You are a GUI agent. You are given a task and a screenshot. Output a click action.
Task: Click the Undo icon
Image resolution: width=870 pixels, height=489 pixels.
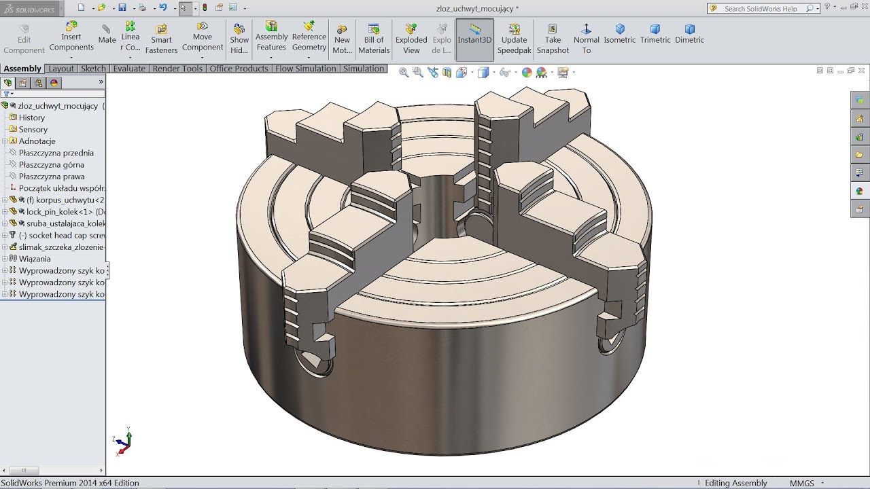pyautogui.click(x=162, y=8)
